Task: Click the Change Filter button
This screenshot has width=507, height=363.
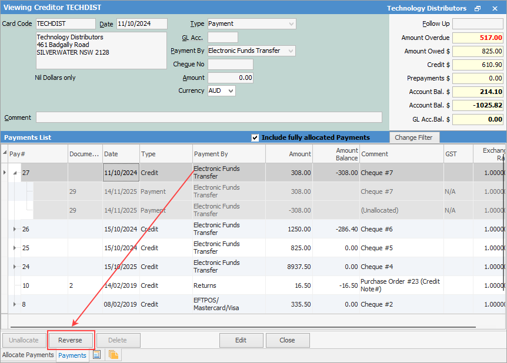Action: click(413, 137)
